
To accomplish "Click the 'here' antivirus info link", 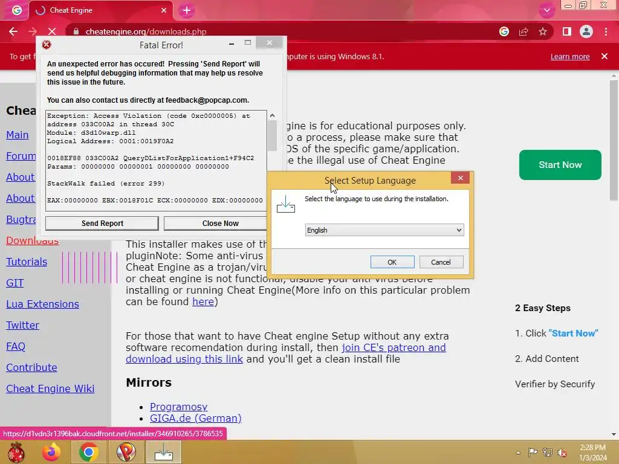I will [203, 301].
